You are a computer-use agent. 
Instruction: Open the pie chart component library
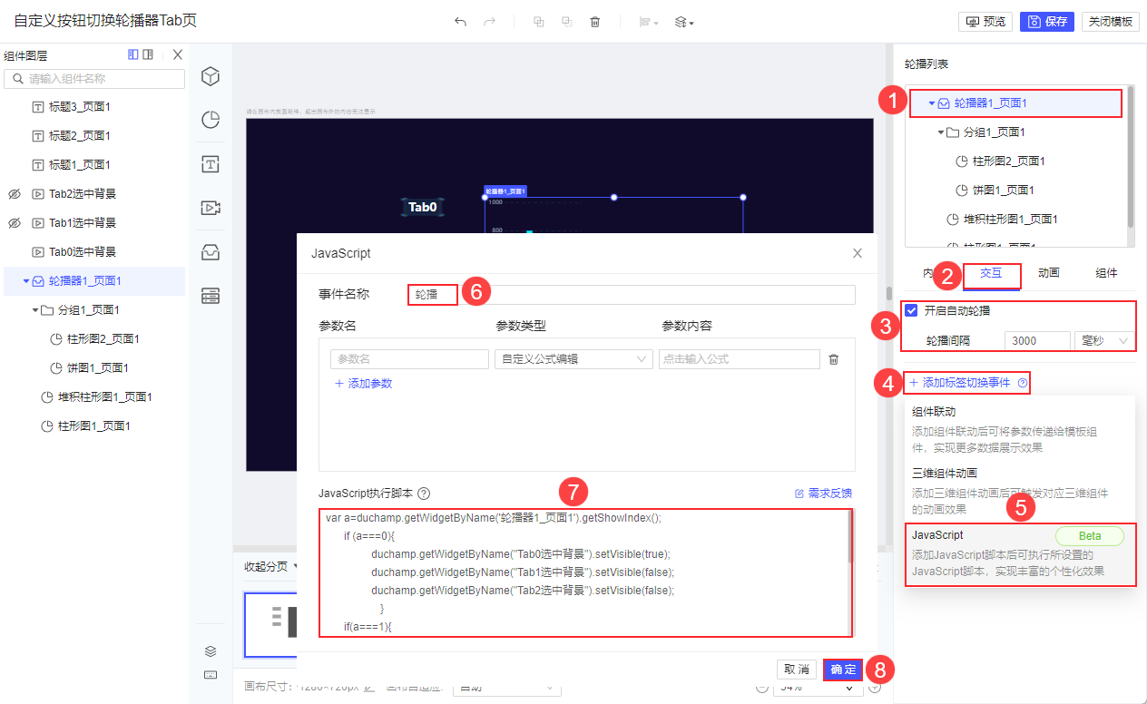coord(211,120)
